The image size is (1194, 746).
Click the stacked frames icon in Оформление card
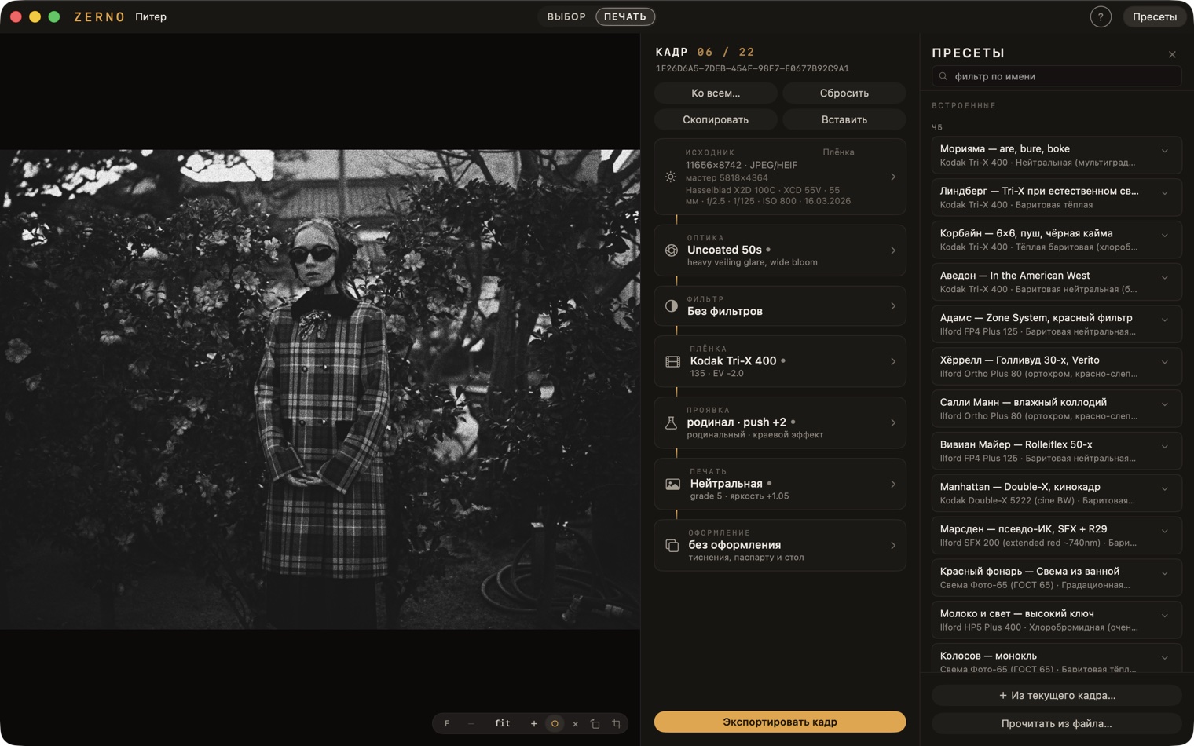672,545
